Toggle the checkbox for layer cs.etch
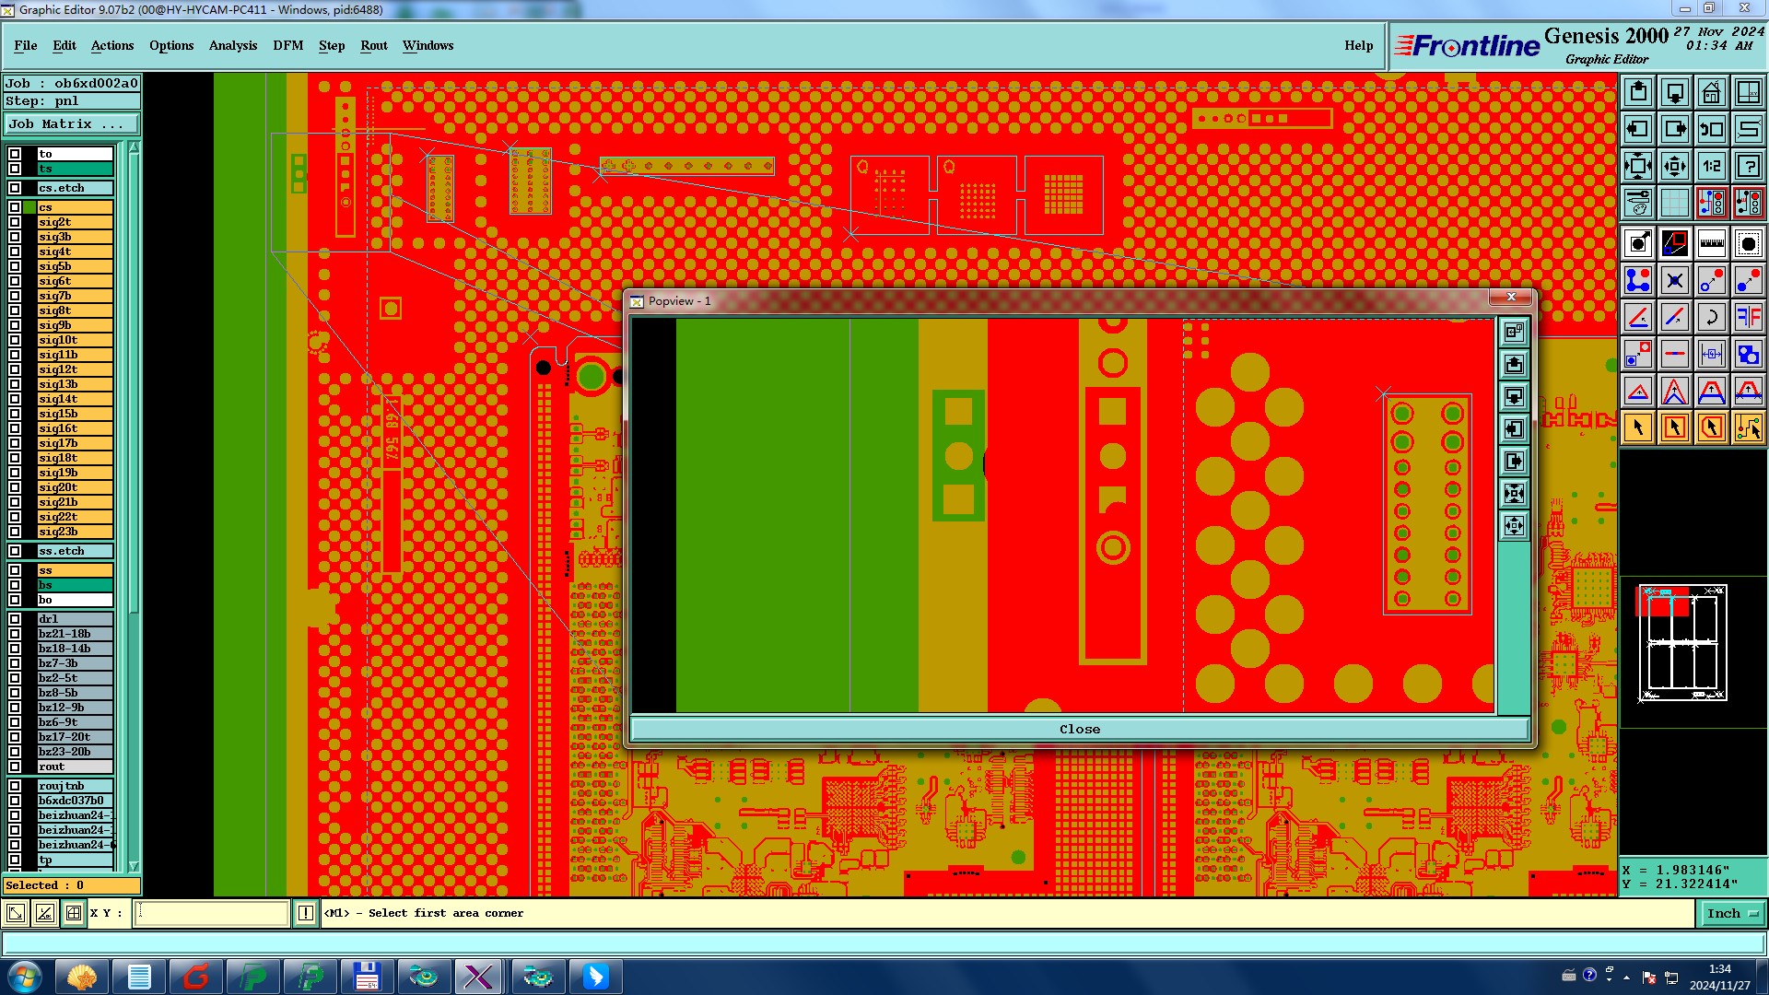Image resolution: width=1769 pixels, height=995 pixels. click(x=15, y=188)
